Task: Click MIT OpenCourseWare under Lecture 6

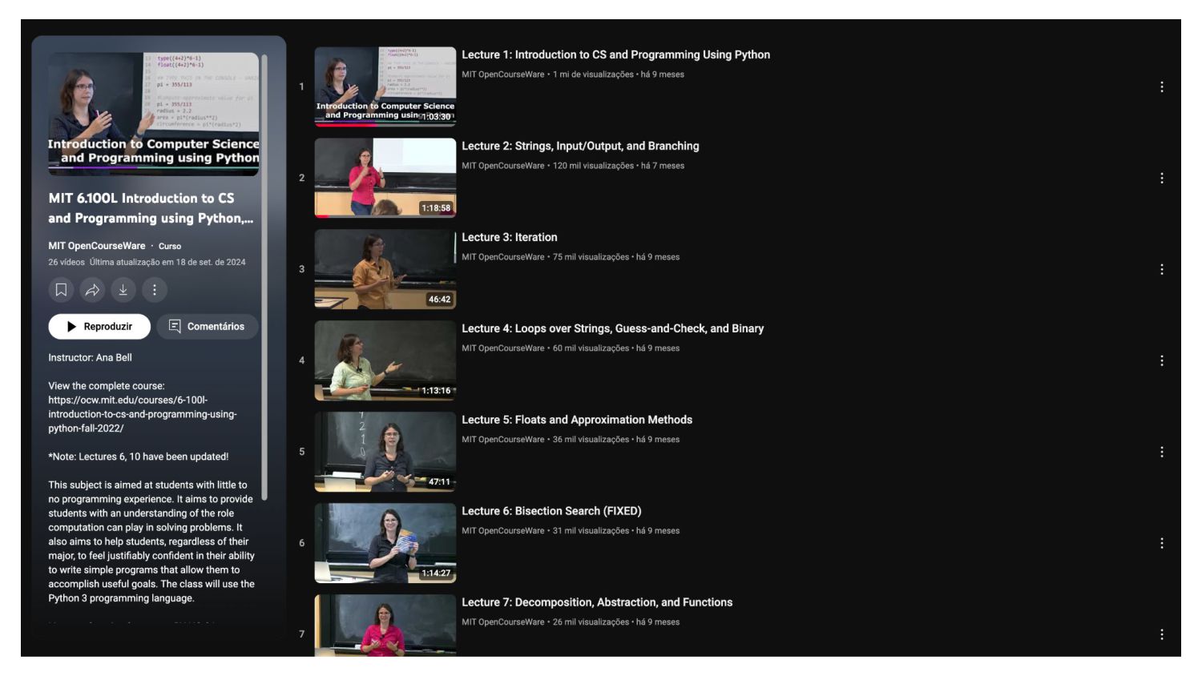Action: point(503,531)
